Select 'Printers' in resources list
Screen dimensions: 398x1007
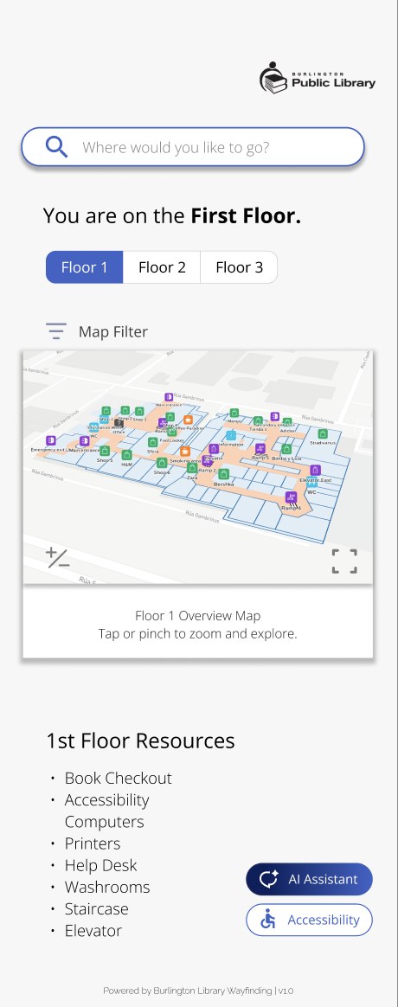pos(93,843)
